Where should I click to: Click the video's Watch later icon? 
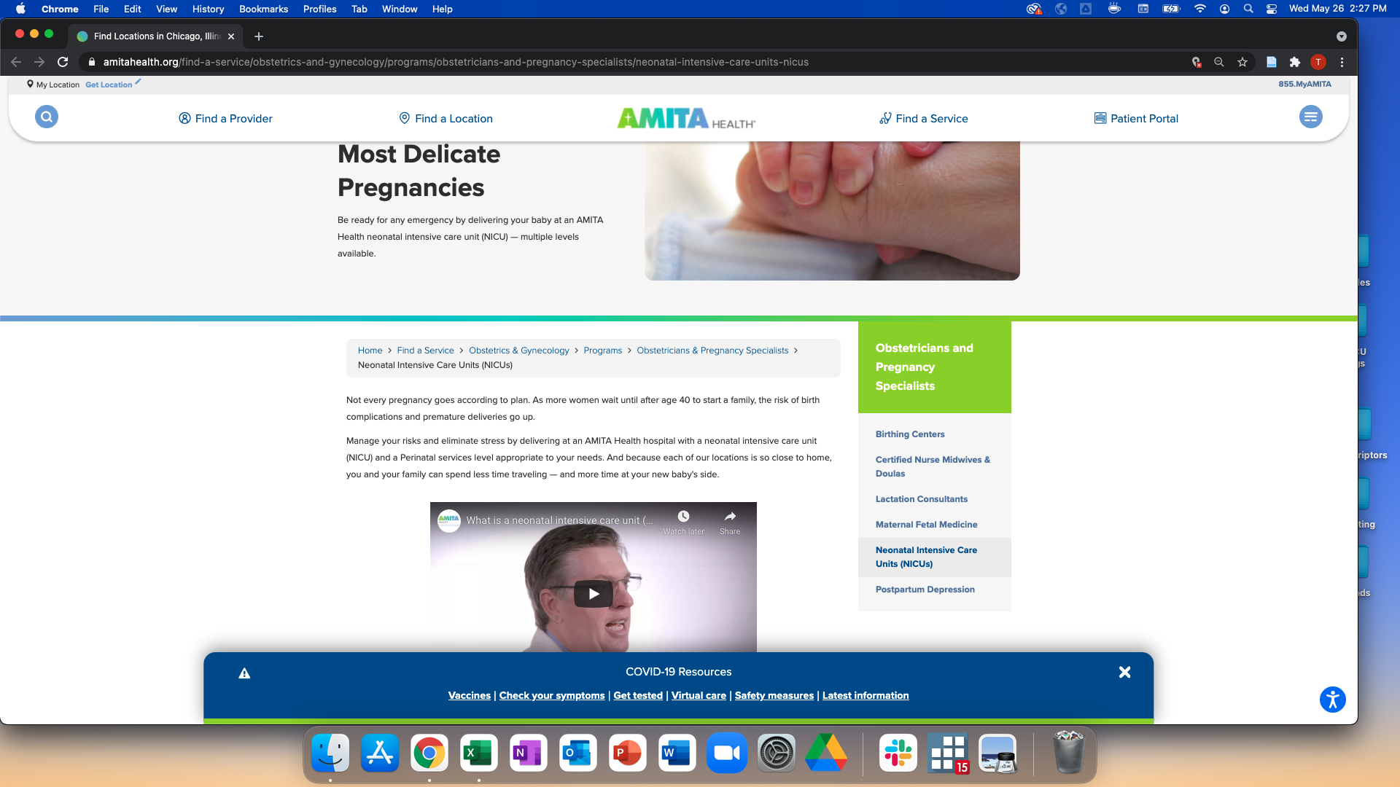(x=683, y=517)
